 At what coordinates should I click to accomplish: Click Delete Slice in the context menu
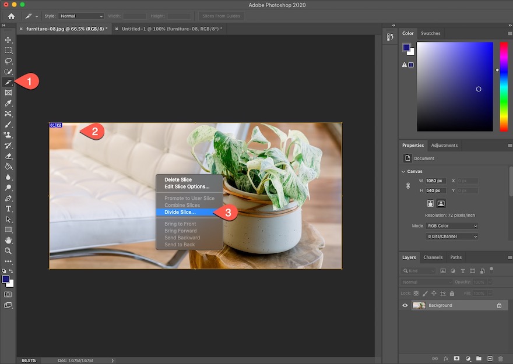[x=178, y=179]
